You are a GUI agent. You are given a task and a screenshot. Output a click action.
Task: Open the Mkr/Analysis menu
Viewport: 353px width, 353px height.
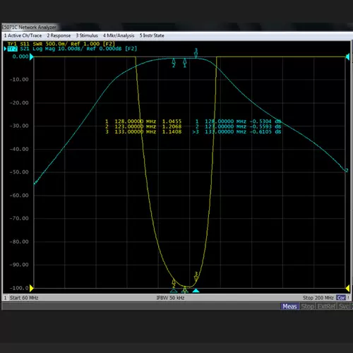coord(119,35)
